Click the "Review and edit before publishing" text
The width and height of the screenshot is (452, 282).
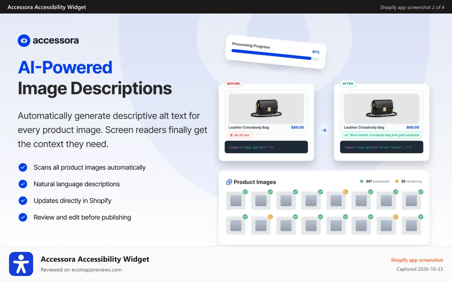click(x=82, y=217)
